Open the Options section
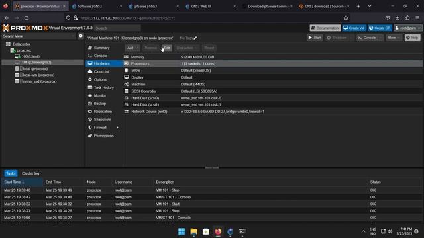 [x=104, y=79]
